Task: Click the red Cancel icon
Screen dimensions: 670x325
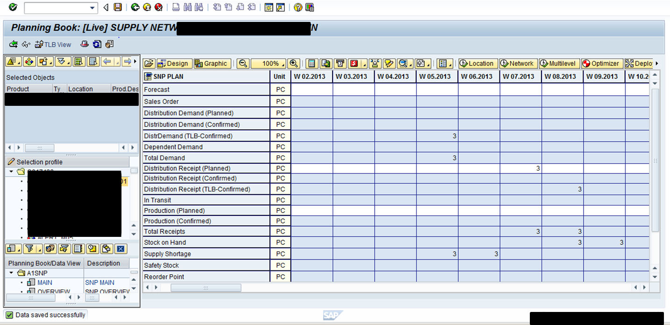Action: [159, 7]
